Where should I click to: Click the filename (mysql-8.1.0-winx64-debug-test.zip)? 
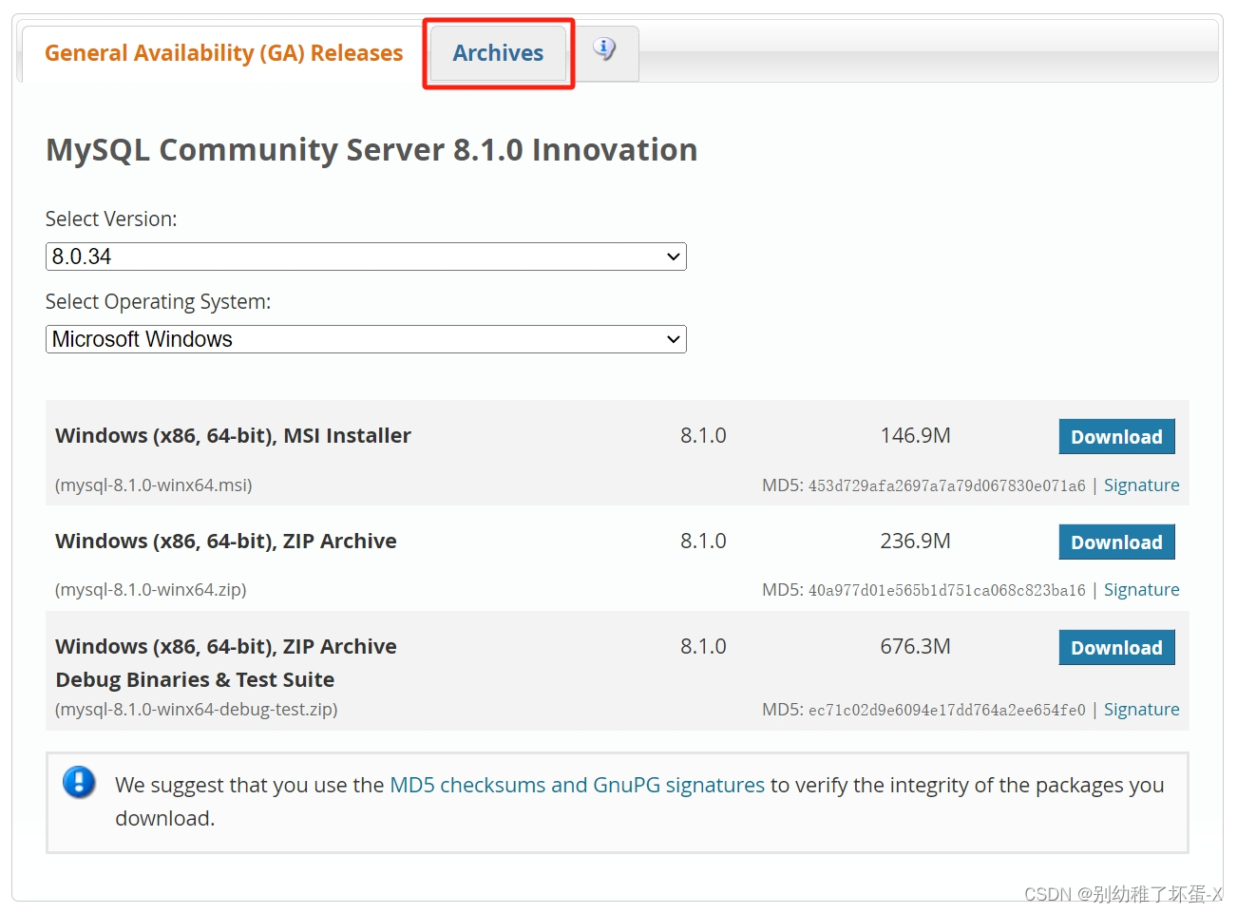[x=197, y=709]
